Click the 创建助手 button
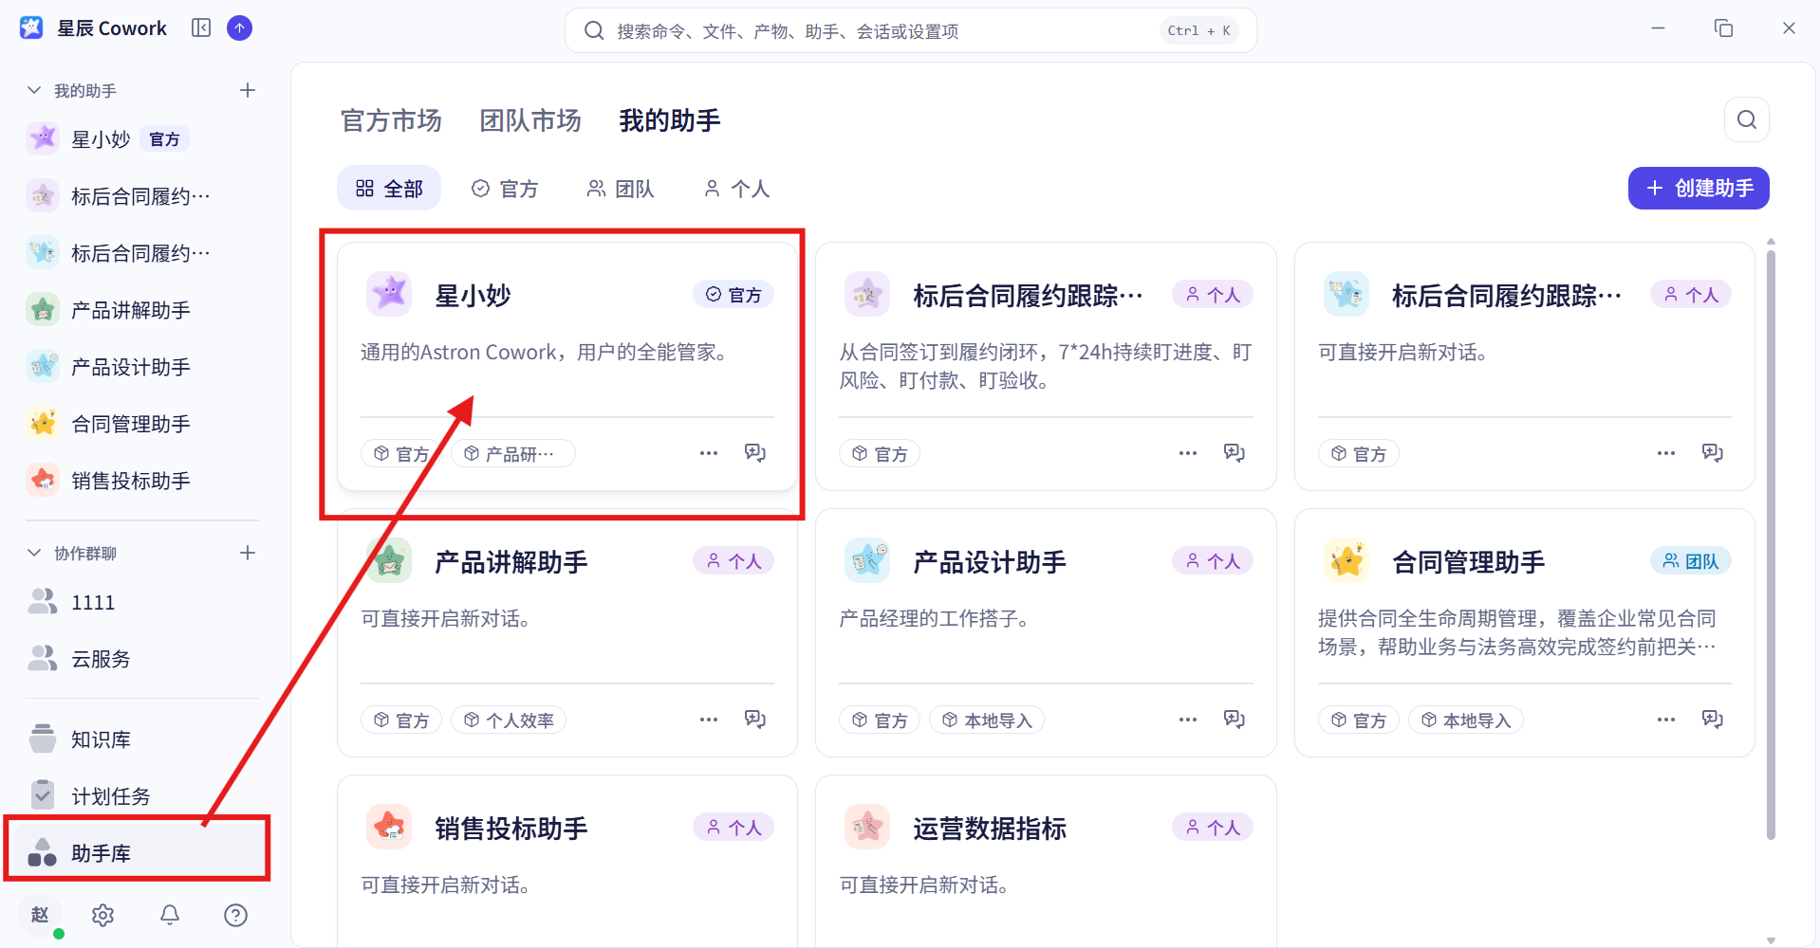 pos(1699,188)
